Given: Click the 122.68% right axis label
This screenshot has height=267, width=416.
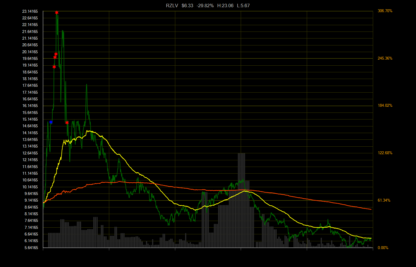Looking at the screenshot, I should pyautogui.click(x=385, y=153).
